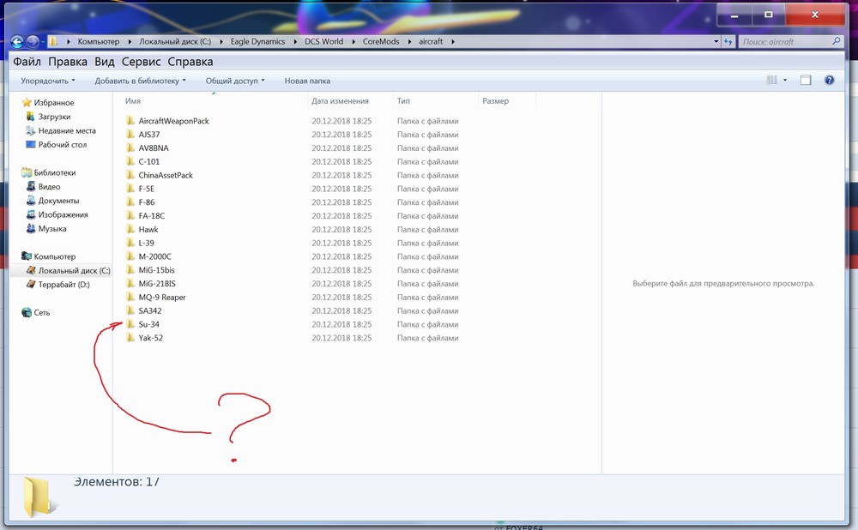
Task: Select the FA-18C folder icon
Action: (x=130, y=216)
